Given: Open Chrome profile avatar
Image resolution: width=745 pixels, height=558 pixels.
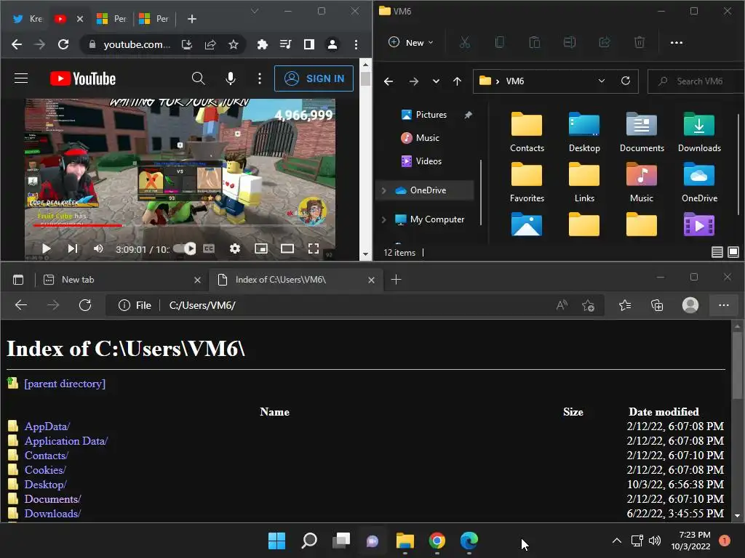Looking at the screenshot, I should [332, 44].
